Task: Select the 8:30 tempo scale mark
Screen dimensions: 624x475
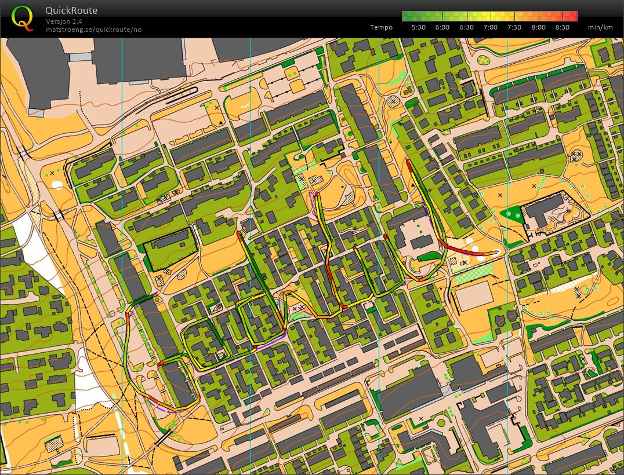Action: coord(562,27)
